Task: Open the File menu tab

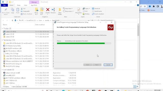Action: coord(4,5)
